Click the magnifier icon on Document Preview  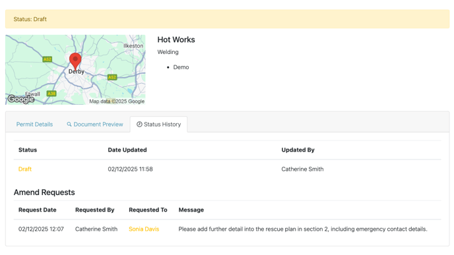tap(69, 125)
